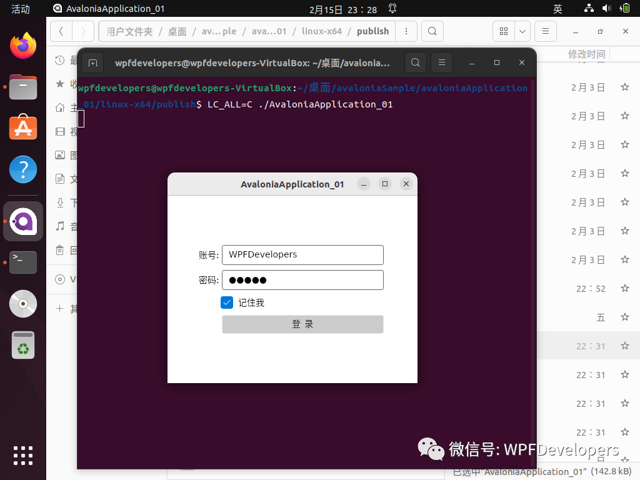The image size is (640, 480).
Task: Open the system status menu in top bar
Action: pyautogui.click(x=606, y=9)
